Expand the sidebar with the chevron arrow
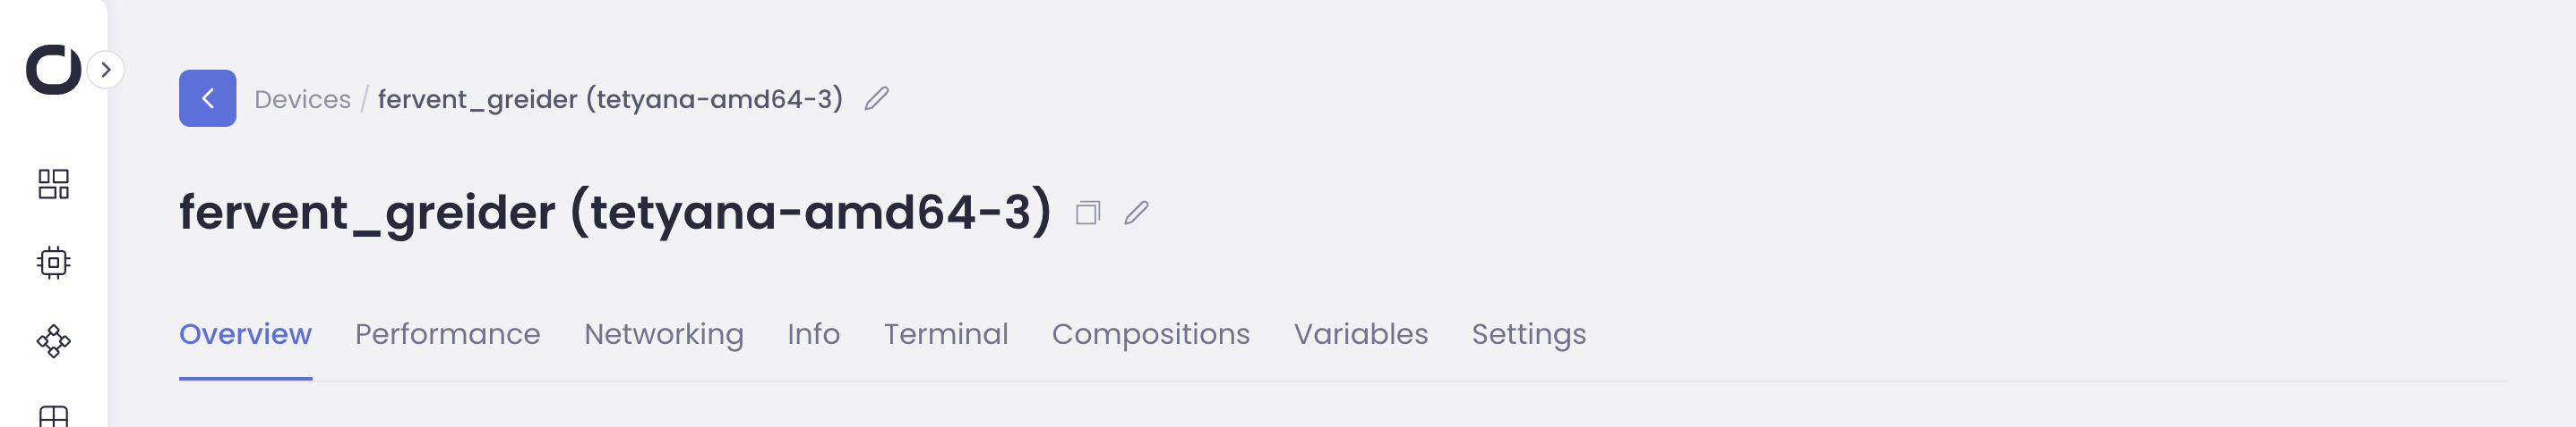 106,70
